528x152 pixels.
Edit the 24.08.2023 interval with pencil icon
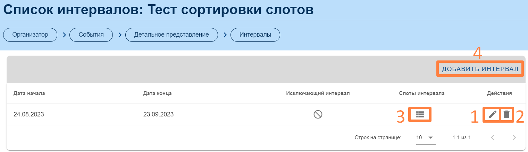point(493,114)
